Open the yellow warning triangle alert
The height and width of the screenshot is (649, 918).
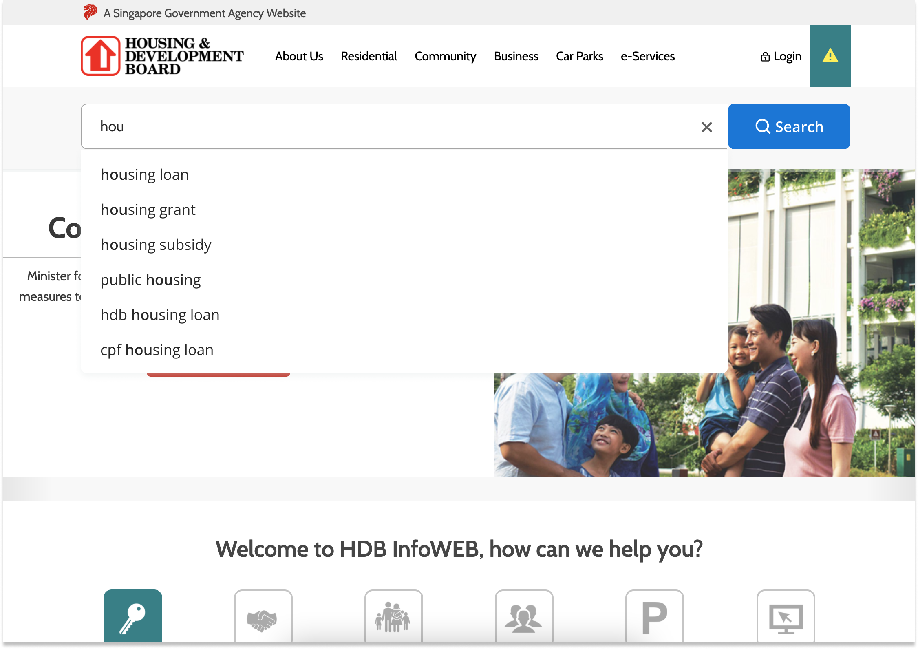pos(830,57)
